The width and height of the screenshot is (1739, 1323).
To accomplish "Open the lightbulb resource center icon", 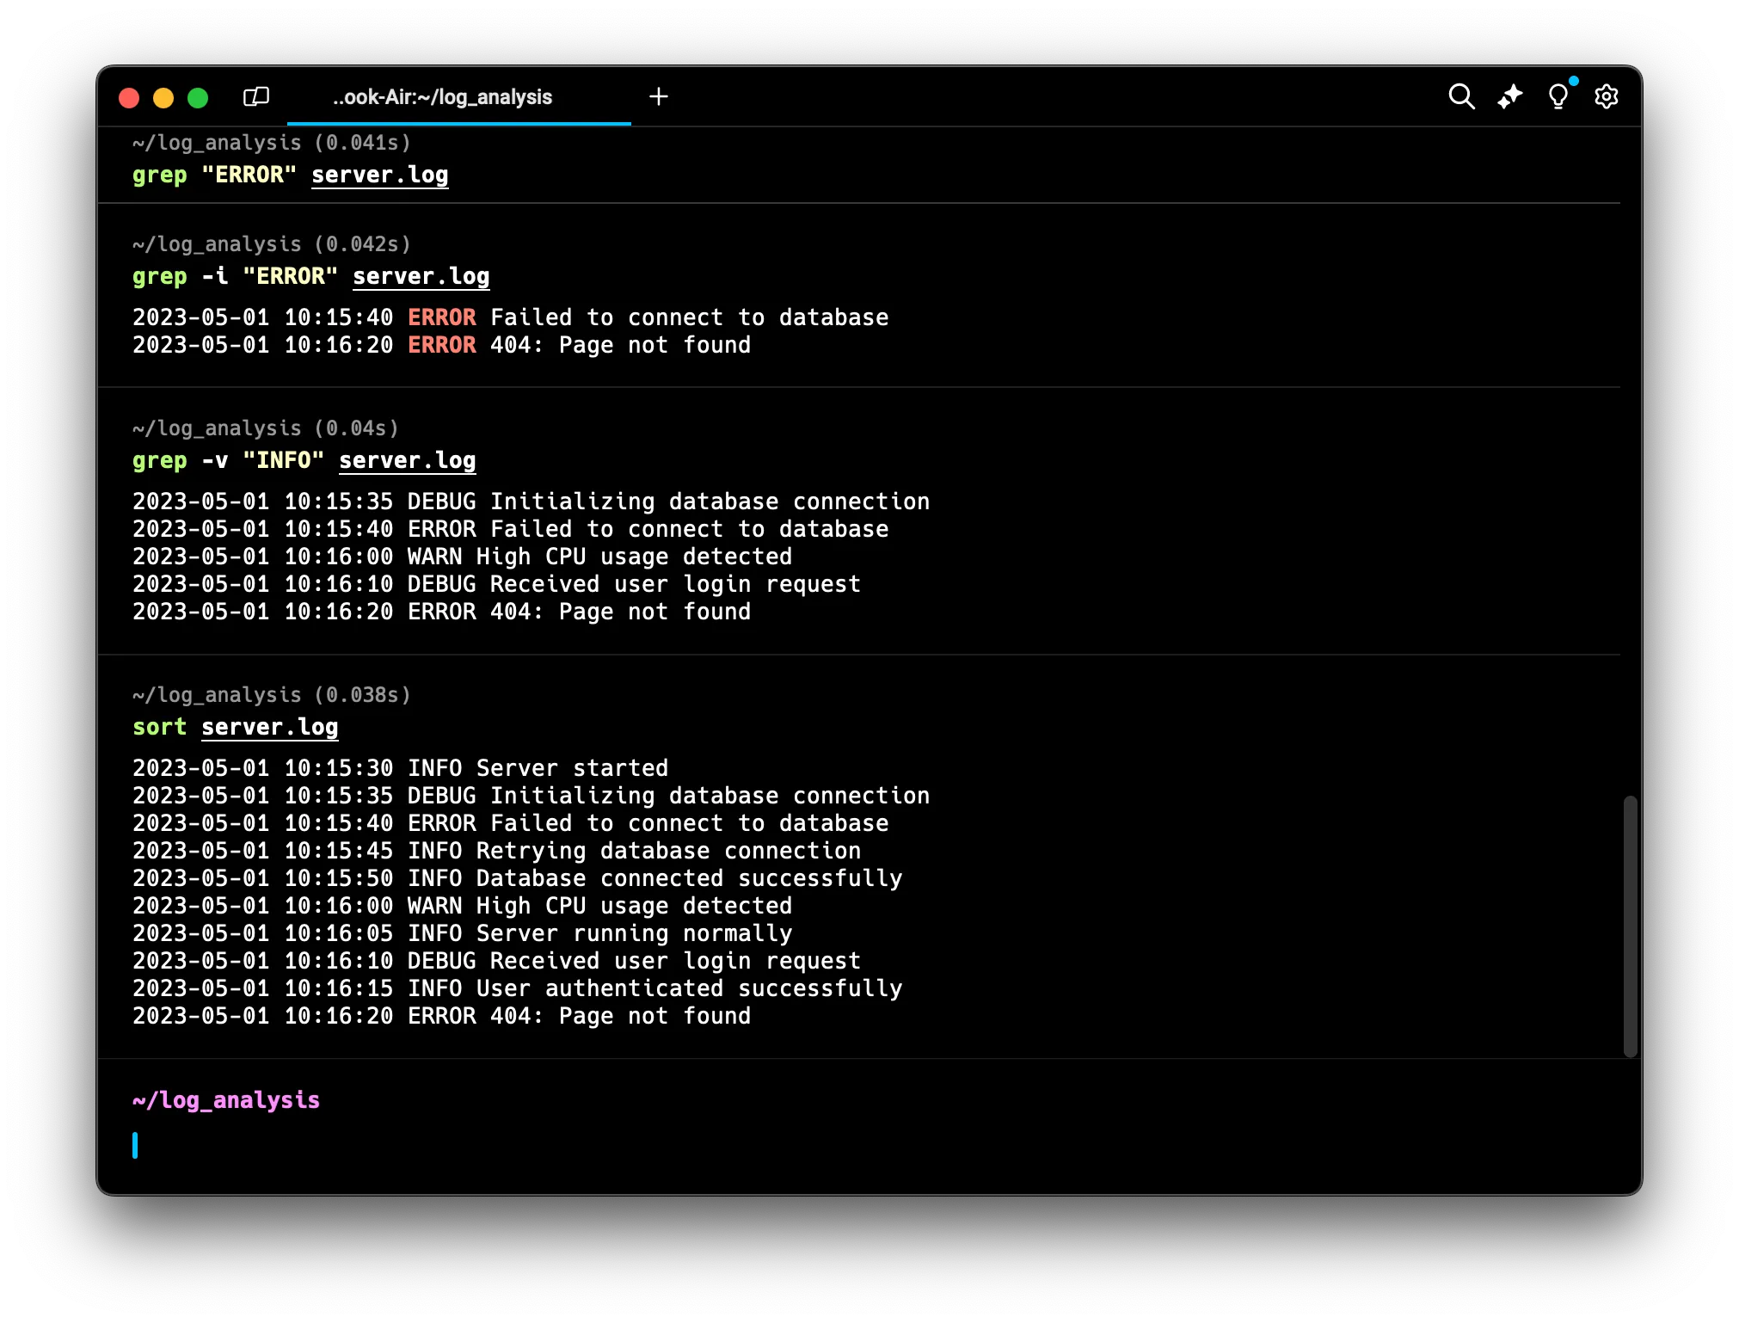I will (x=1558, y=96).
